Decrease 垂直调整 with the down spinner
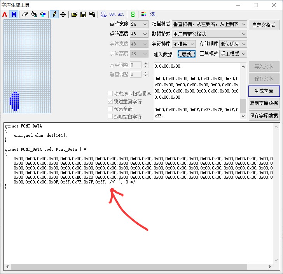Screen dimensions: 283x274 point(145,76)
